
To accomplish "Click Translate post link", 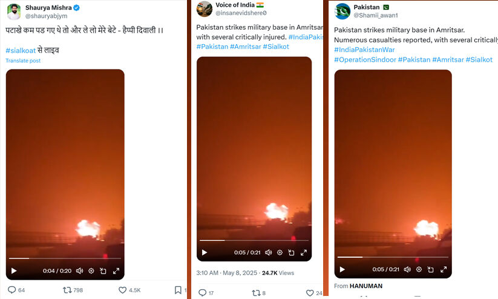I will pyautogui.click(x=23, y=61).
